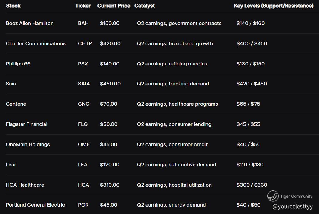The image size is (319, 214).
Task: Click the OMF ticker symbol
Action: point(84,144)
